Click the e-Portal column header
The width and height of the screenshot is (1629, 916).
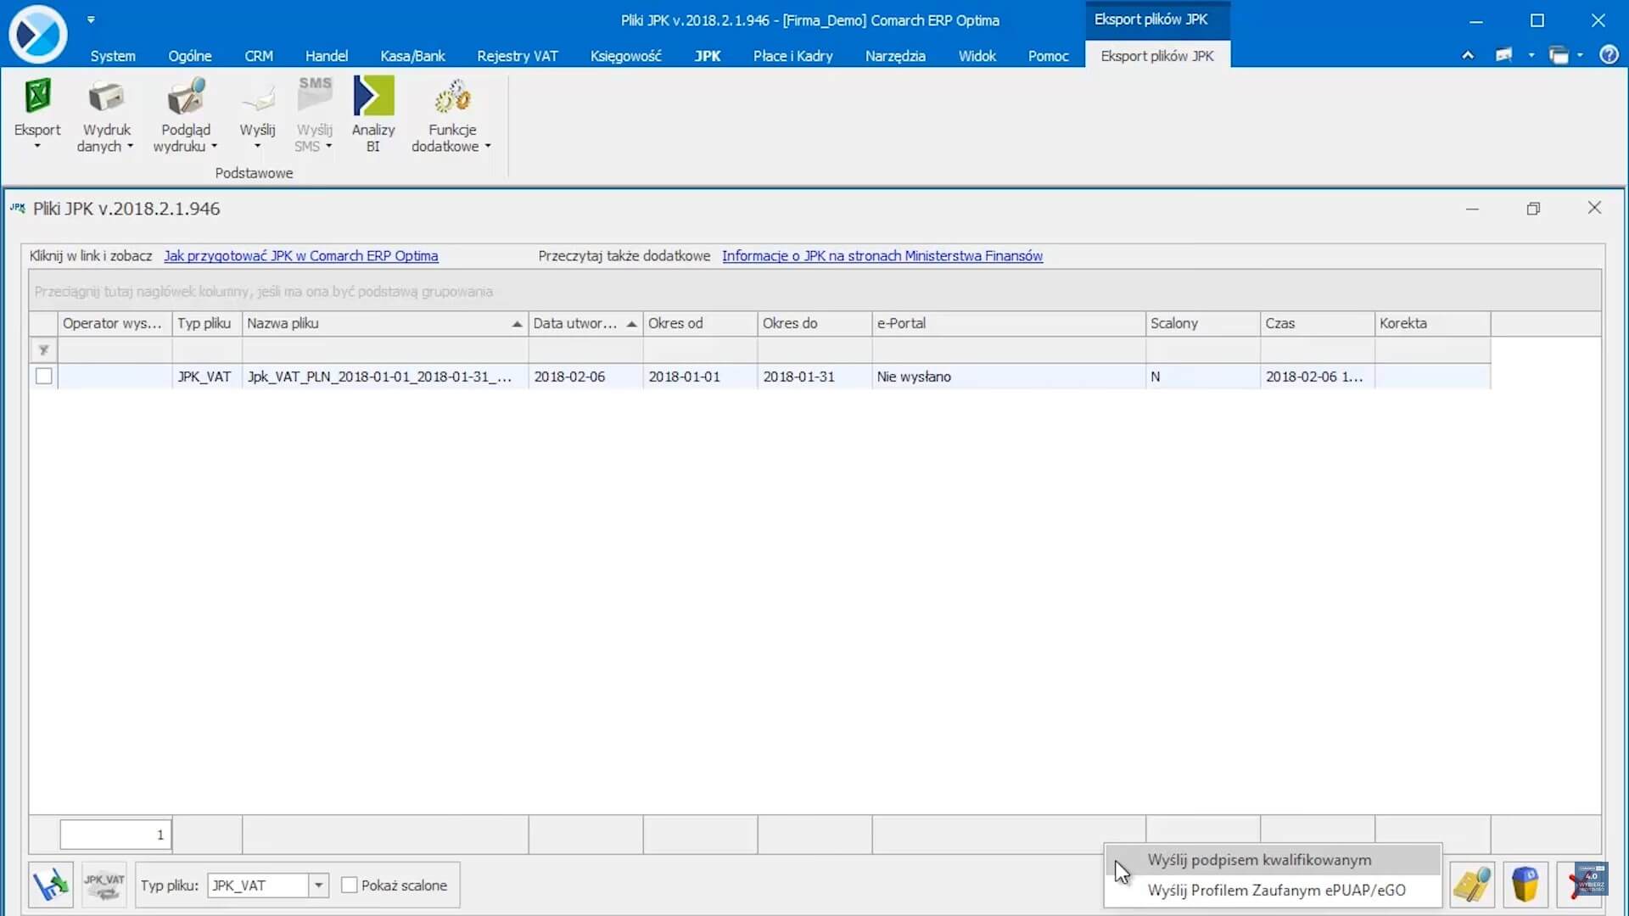[1009, 323]
